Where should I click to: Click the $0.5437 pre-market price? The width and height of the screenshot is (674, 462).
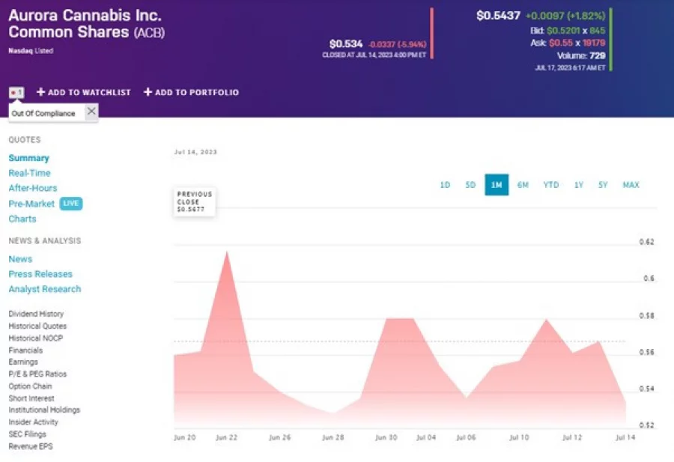point(498,16)
